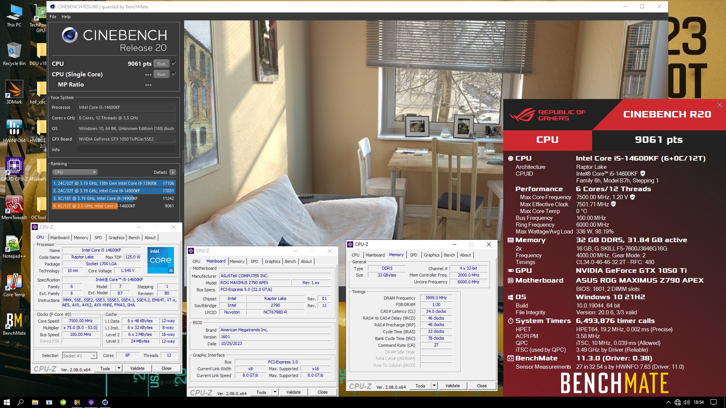The width and height of the screenshot is (726, 408).
Task: Click Close button in Mainboard CPU-Z window
Action: [323, 392]
